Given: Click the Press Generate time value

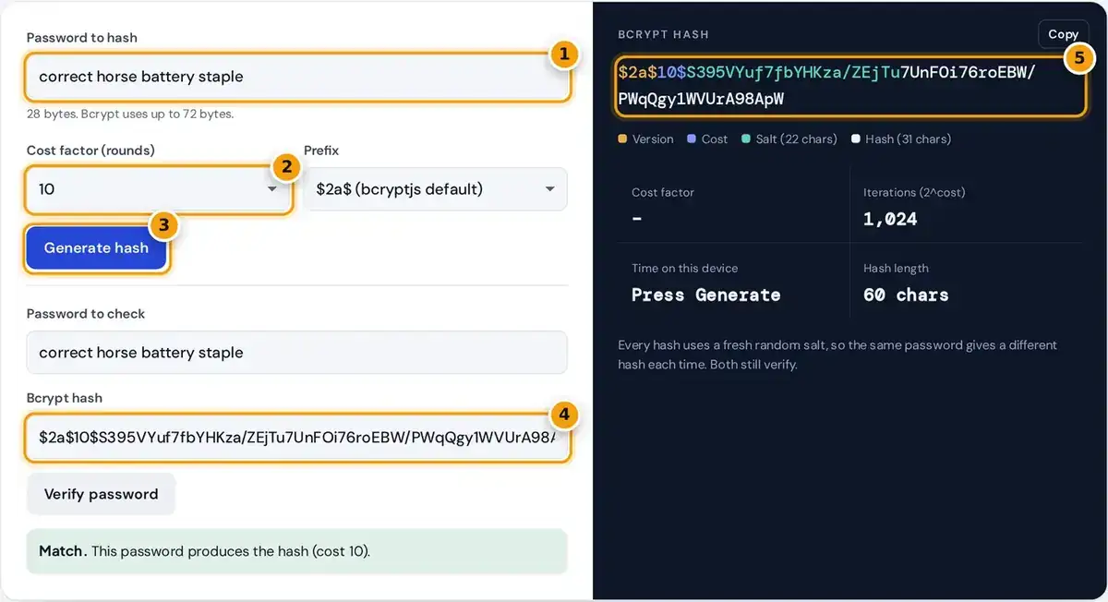Looking at the screenshot, I should pos(705,295).
